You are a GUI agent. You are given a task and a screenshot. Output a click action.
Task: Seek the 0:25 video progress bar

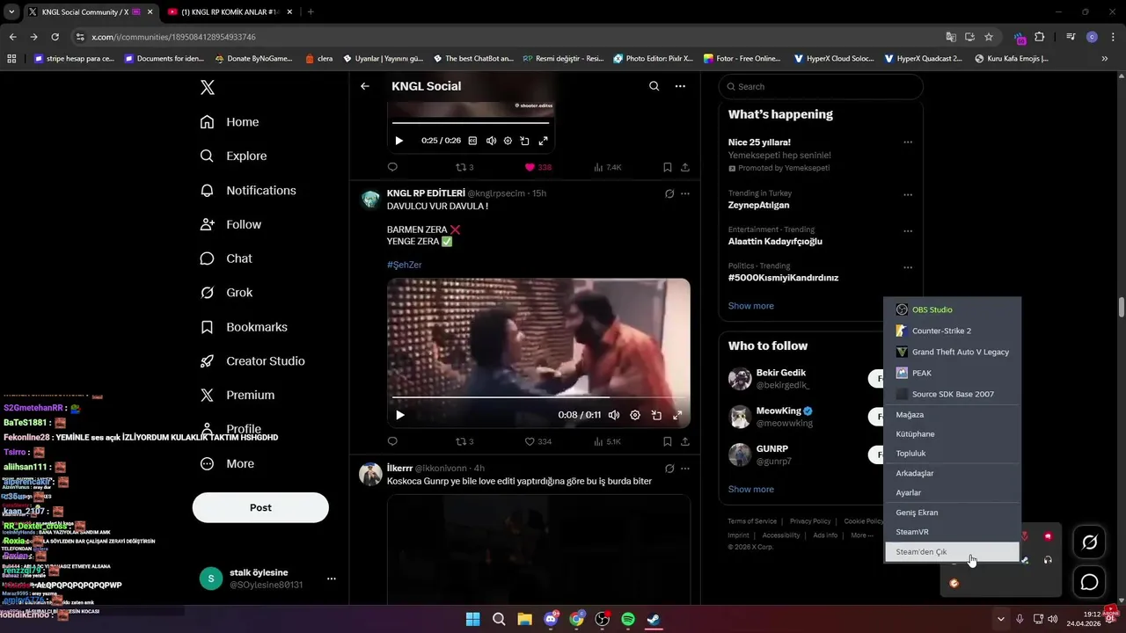pyautogui.click(x=471, y=122)
